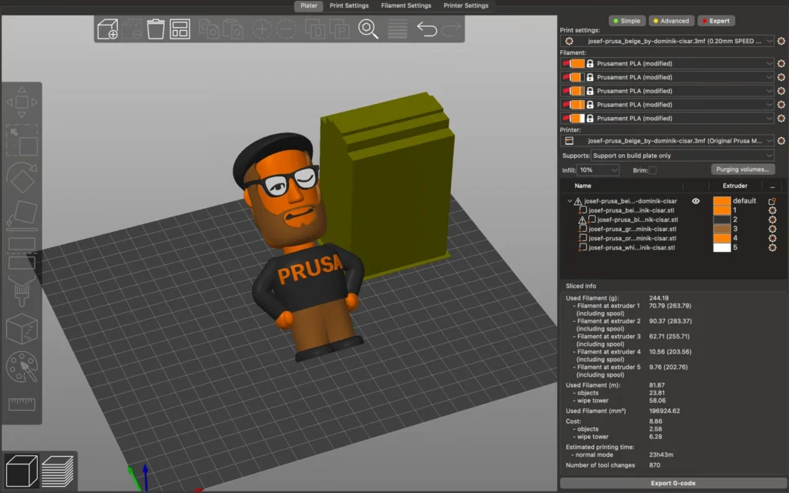Open the Printer Settings tab
This screenshot has height=493, width=789.
click(x=465, y=5)
